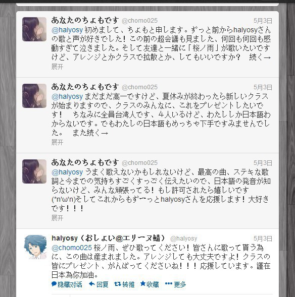Click the 5月3日 timestamp on halyosy's tweet
The image size is (295, 297).
click(x=263, y=239)
